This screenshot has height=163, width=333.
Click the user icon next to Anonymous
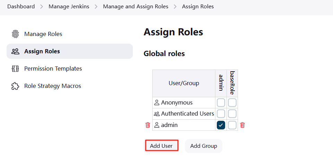click(157, 103)
